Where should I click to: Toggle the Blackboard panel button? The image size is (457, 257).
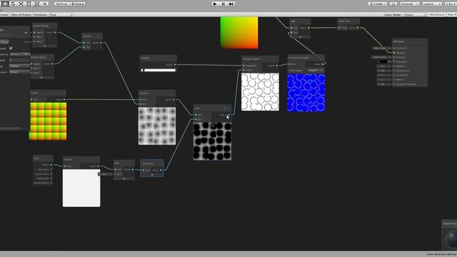point(436,14)
